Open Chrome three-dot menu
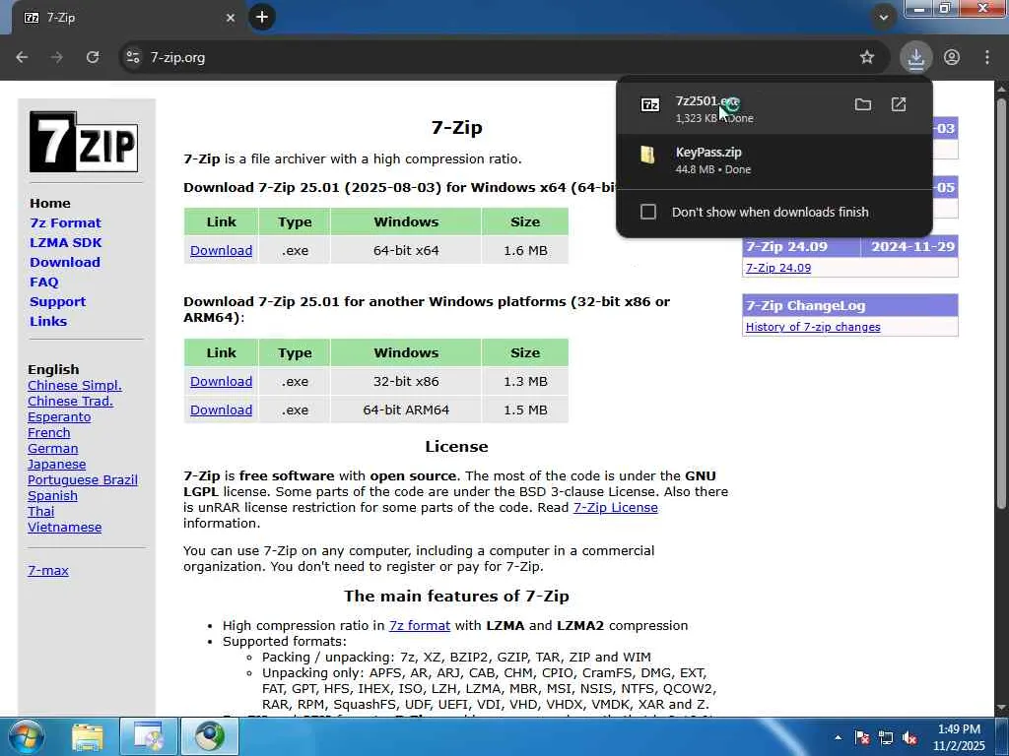Viewport: 1009px width, 756px height. pos(987,57)
